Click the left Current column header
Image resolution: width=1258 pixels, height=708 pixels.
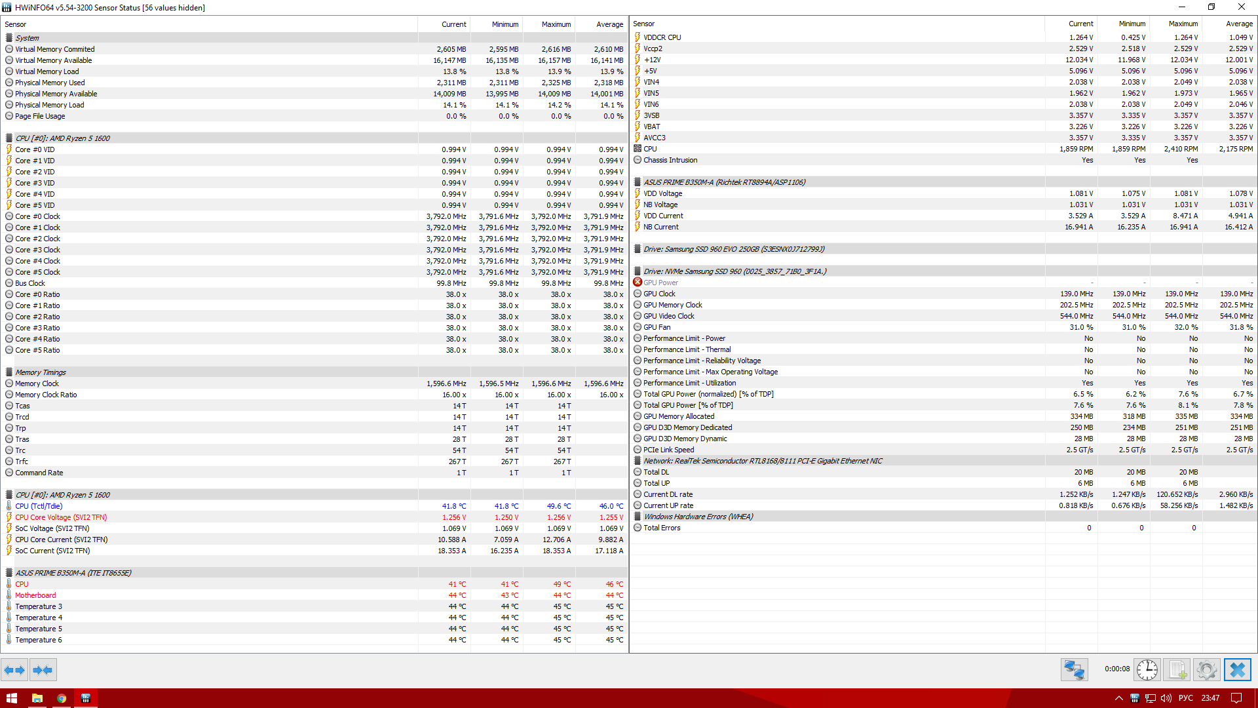[453, 24]
